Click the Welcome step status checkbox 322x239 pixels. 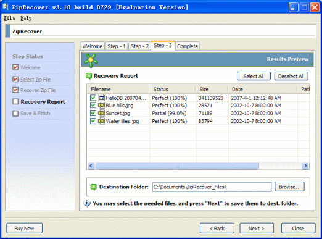click(15, 67)
